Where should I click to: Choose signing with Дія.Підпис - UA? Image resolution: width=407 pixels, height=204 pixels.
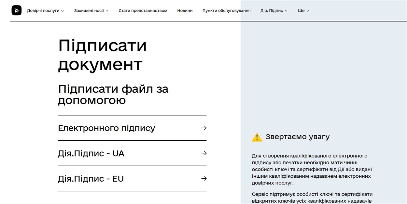tap(132, 153)
